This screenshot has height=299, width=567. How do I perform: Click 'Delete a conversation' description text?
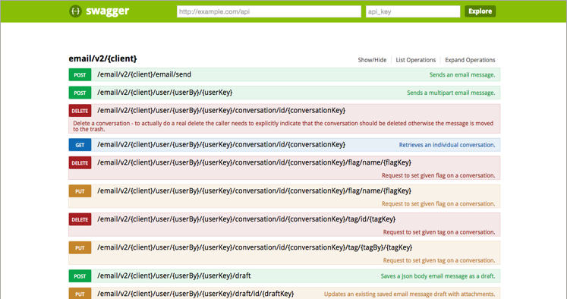[283, 126]
